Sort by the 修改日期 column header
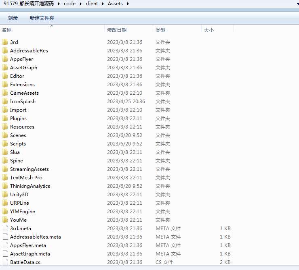299x270 pixels. click(x=117, y=30)
